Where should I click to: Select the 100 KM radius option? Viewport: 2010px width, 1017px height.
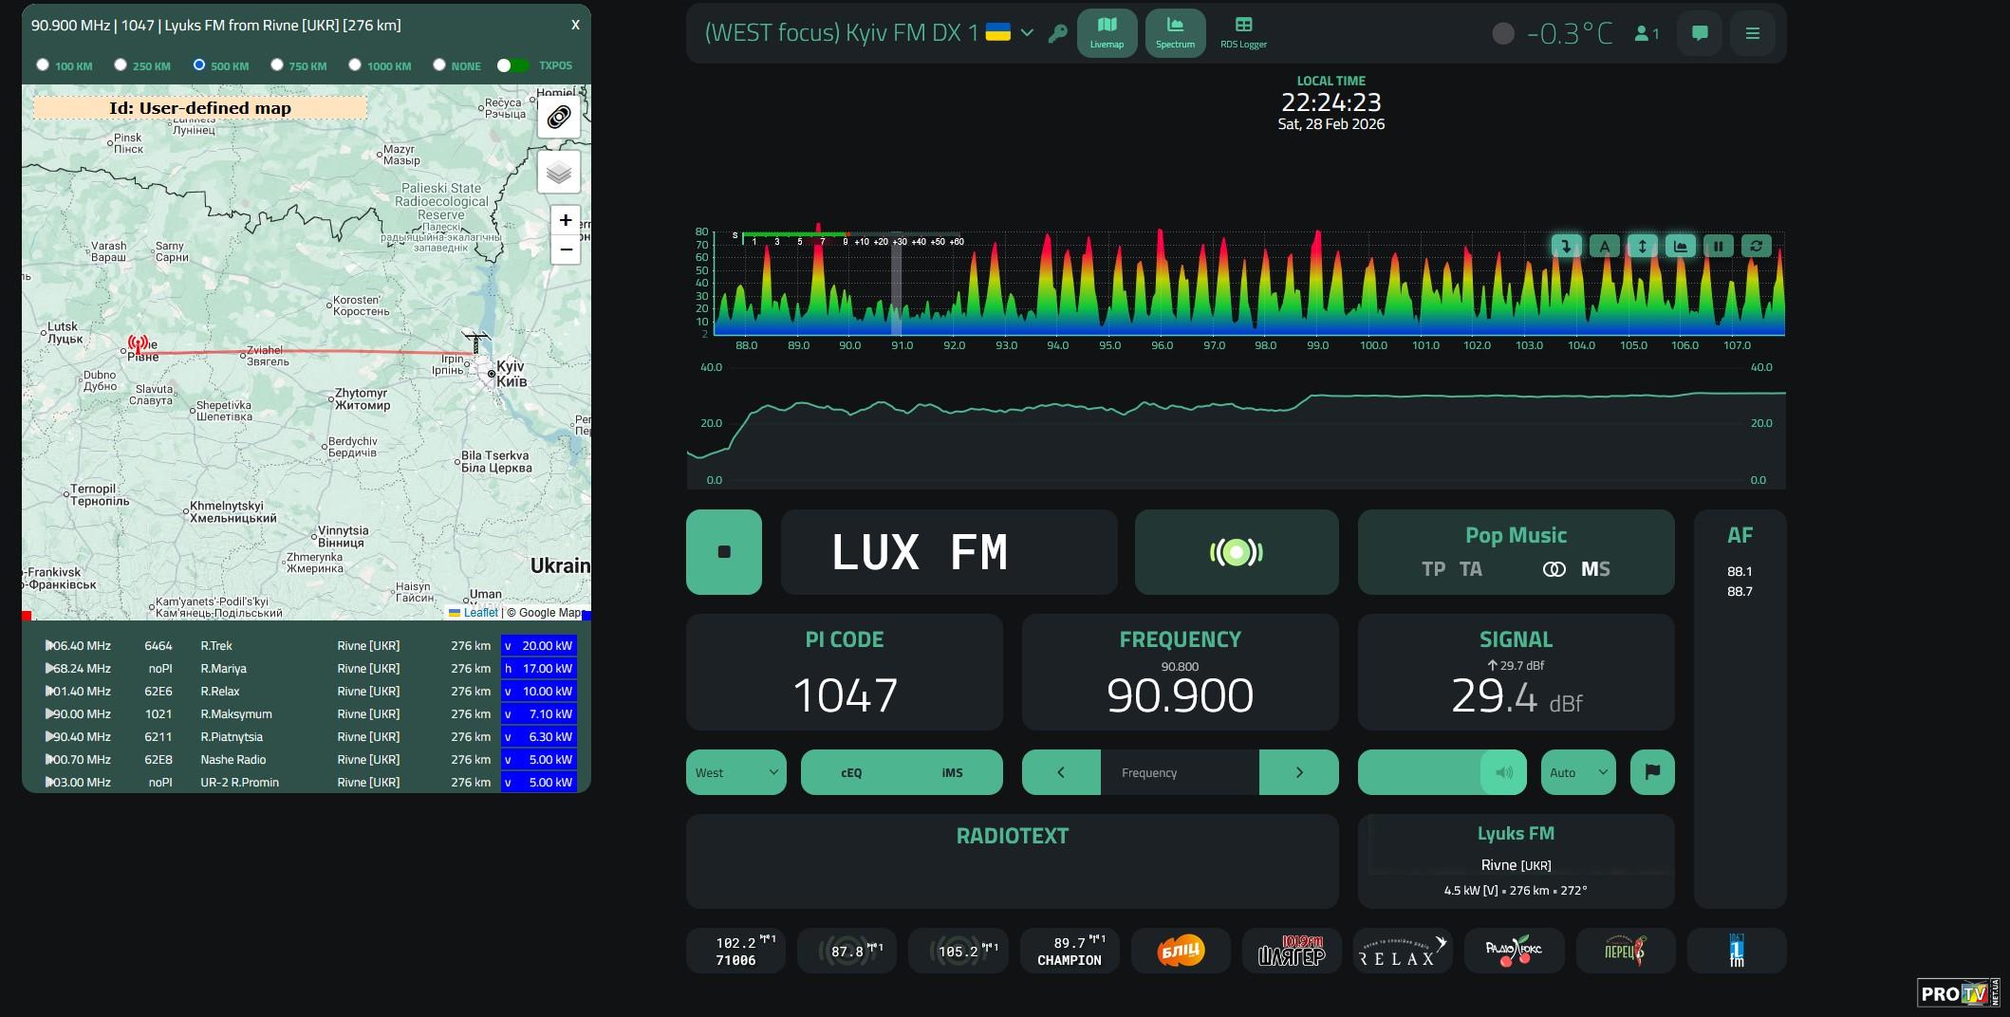[43, 65]
